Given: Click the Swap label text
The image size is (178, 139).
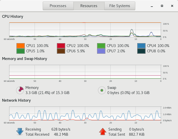Looking at the screenshot, I should 112,88.
